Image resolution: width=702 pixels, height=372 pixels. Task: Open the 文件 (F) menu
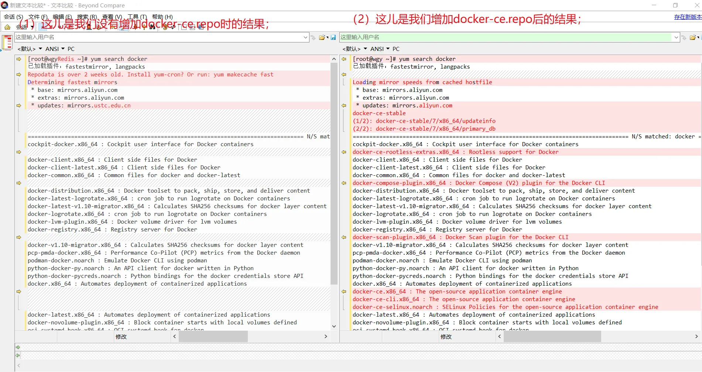coord(38,17)
